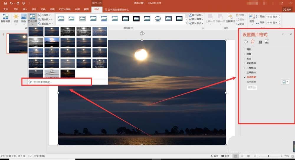Select the 裁剪 (Crop) tool
This screenshot has width=295, height=160.
[x=252, y=18]
